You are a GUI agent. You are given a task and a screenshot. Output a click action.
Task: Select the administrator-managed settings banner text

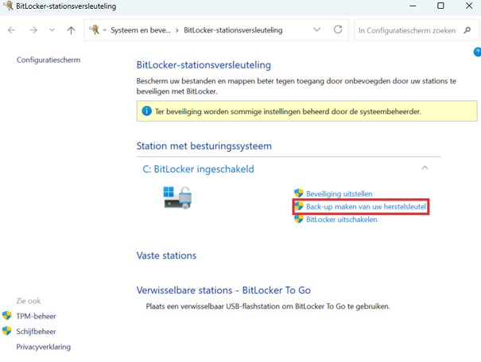pyautogui.click(x=288, y=111)
